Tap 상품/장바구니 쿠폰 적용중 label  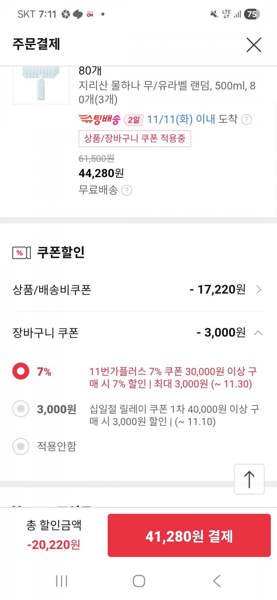click(135, 138)
